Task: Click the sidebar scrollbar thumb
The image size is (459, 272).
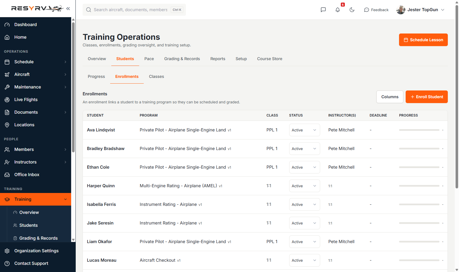Action: pos(73,87)
